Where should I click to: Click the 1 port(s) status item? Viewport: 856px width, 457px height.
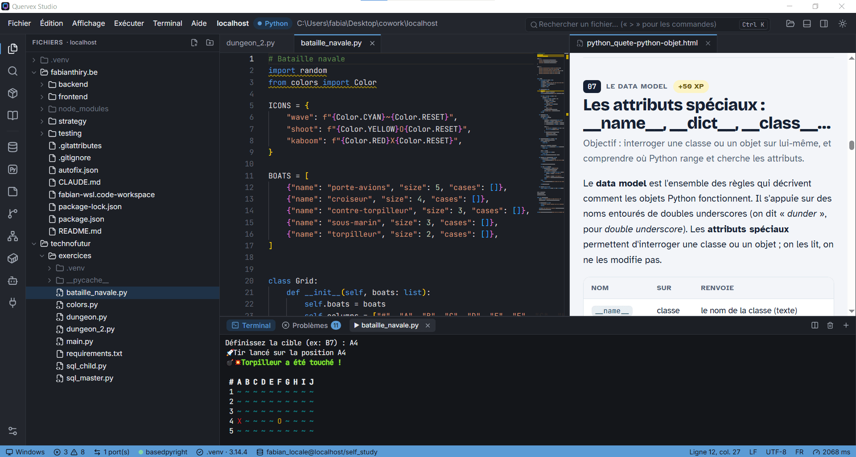coord(111,452)
